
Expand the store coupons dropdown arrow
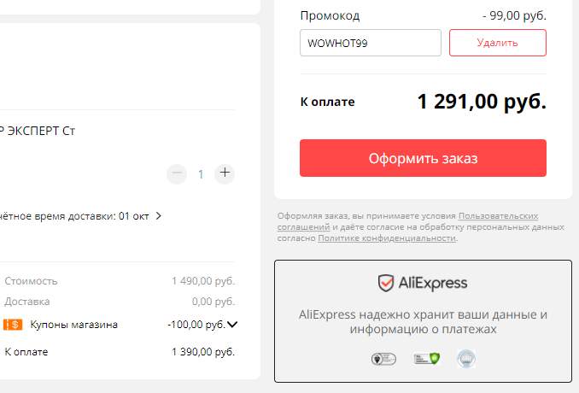coord(232,325)
